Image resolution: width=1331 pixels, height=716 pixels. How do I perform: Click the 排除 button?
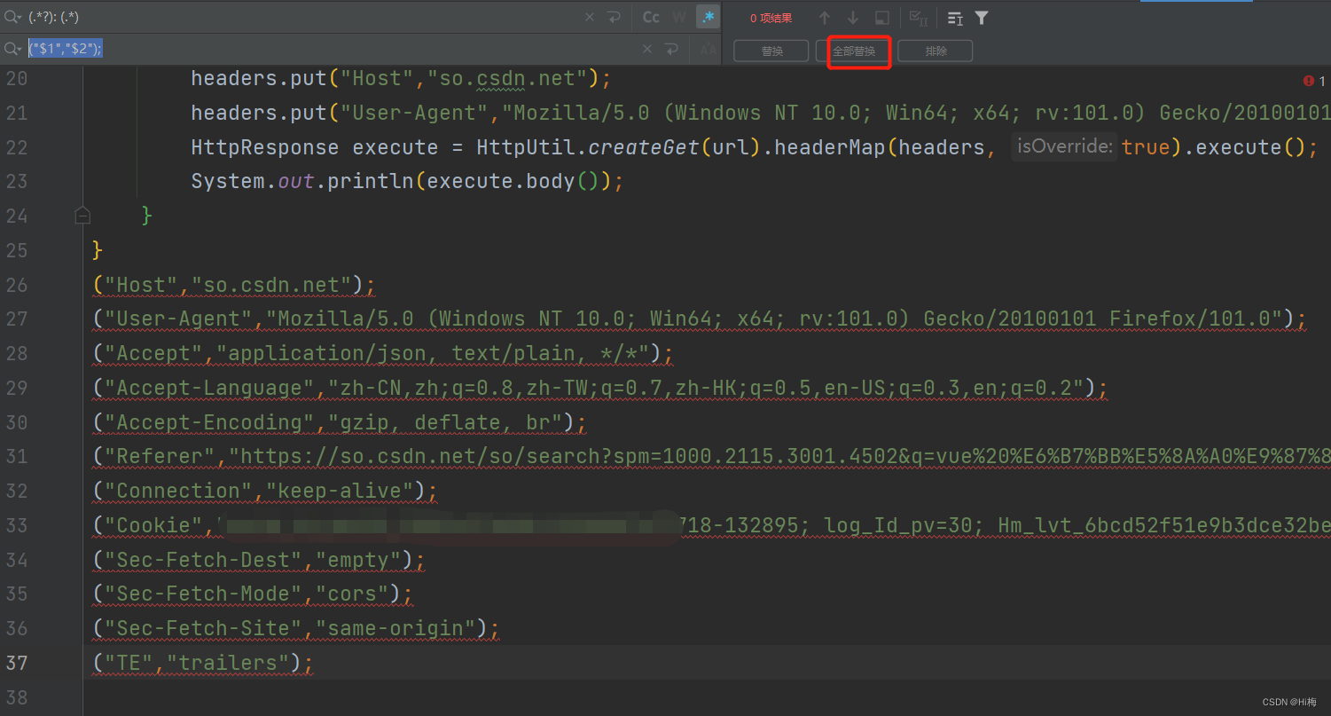936,51
